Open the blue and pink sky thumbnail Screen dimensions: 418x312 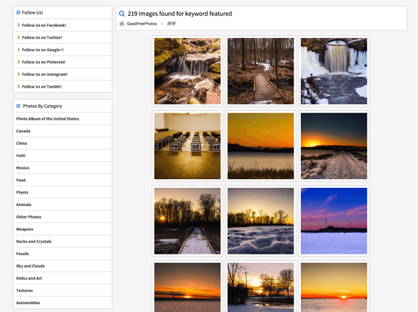tap(334, 221)
